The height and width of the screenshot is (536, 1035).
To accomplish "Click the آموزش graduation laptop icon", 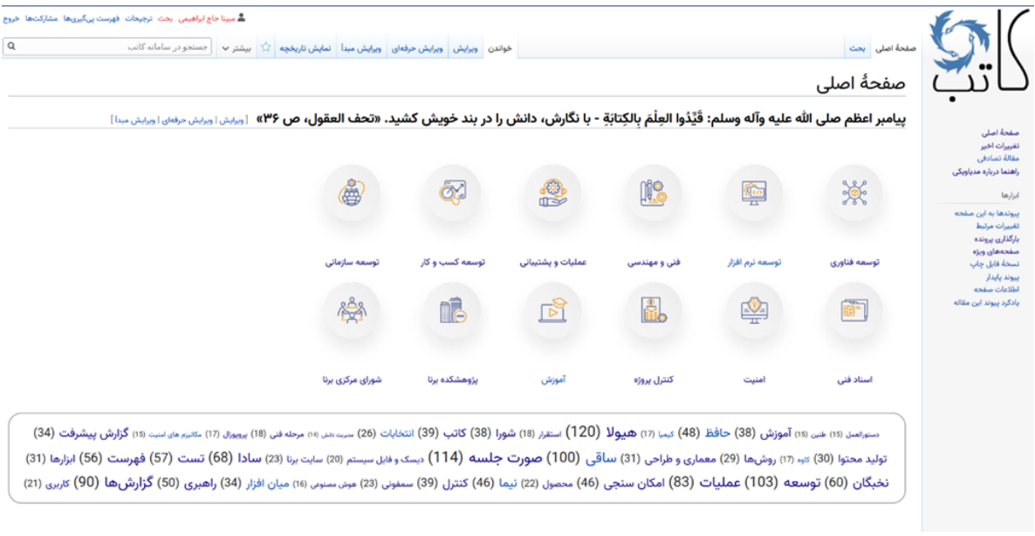I will coord(553,310).
